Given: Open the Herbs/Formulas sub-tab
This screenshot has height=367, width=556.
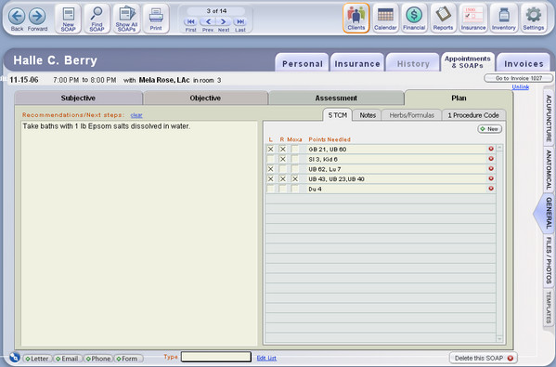Looking at the screenshot, I should pyautogui.click(x=412, y=115).
